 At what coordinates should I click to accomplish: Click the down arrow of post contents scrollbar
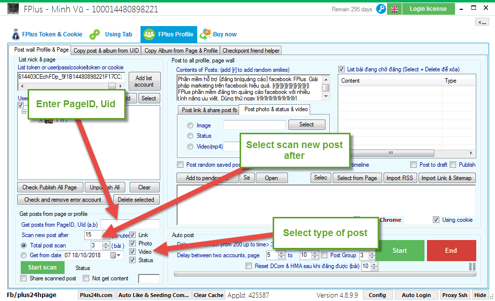click(326, 96)
